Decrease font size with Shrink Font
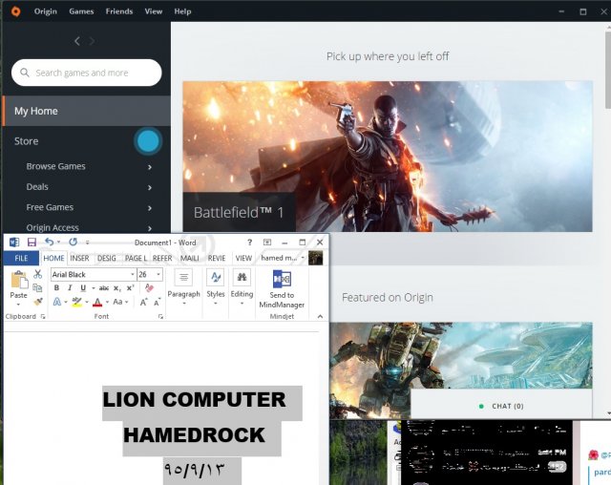611x485 pixels. (157, 303)
